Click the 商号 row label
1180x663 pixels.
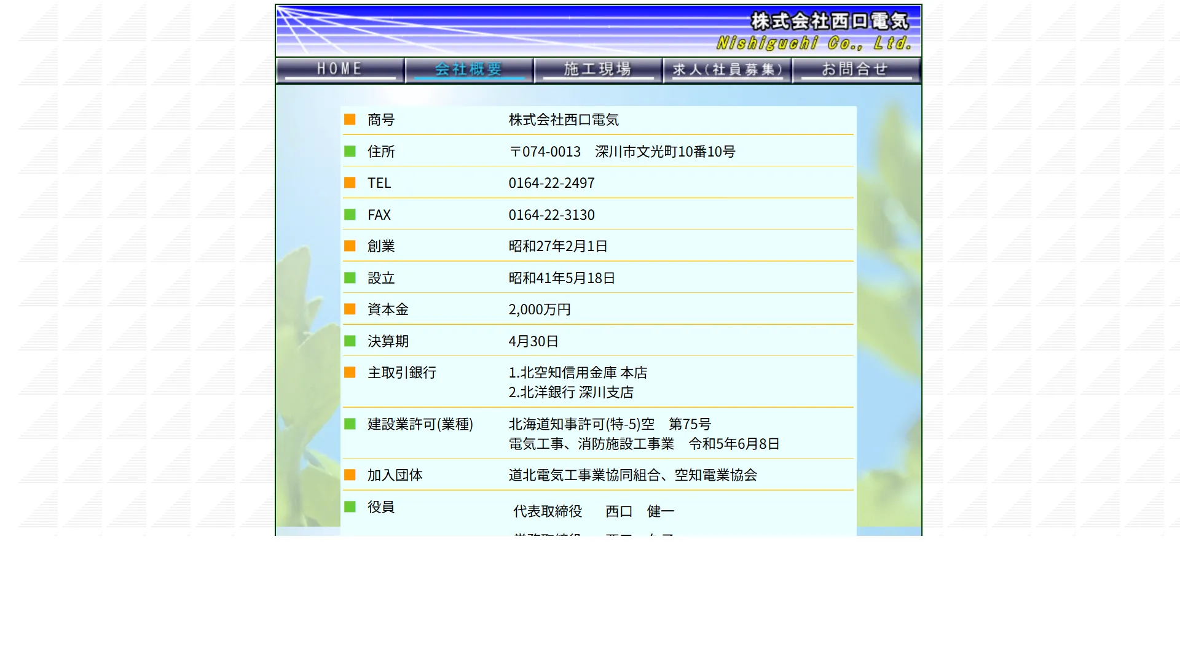(x=381, y=120)
